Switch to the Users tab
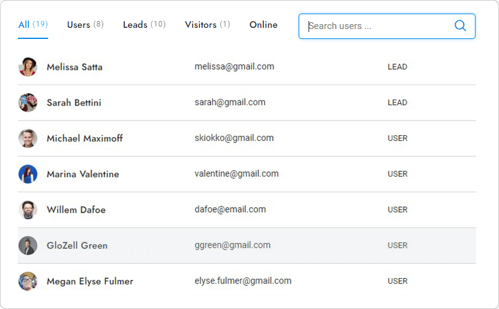This screenshot has height=309, width=499. (85, 25)
